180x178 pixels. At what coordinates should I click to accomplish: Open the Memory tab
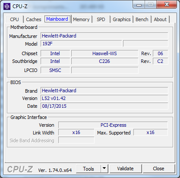81,19
